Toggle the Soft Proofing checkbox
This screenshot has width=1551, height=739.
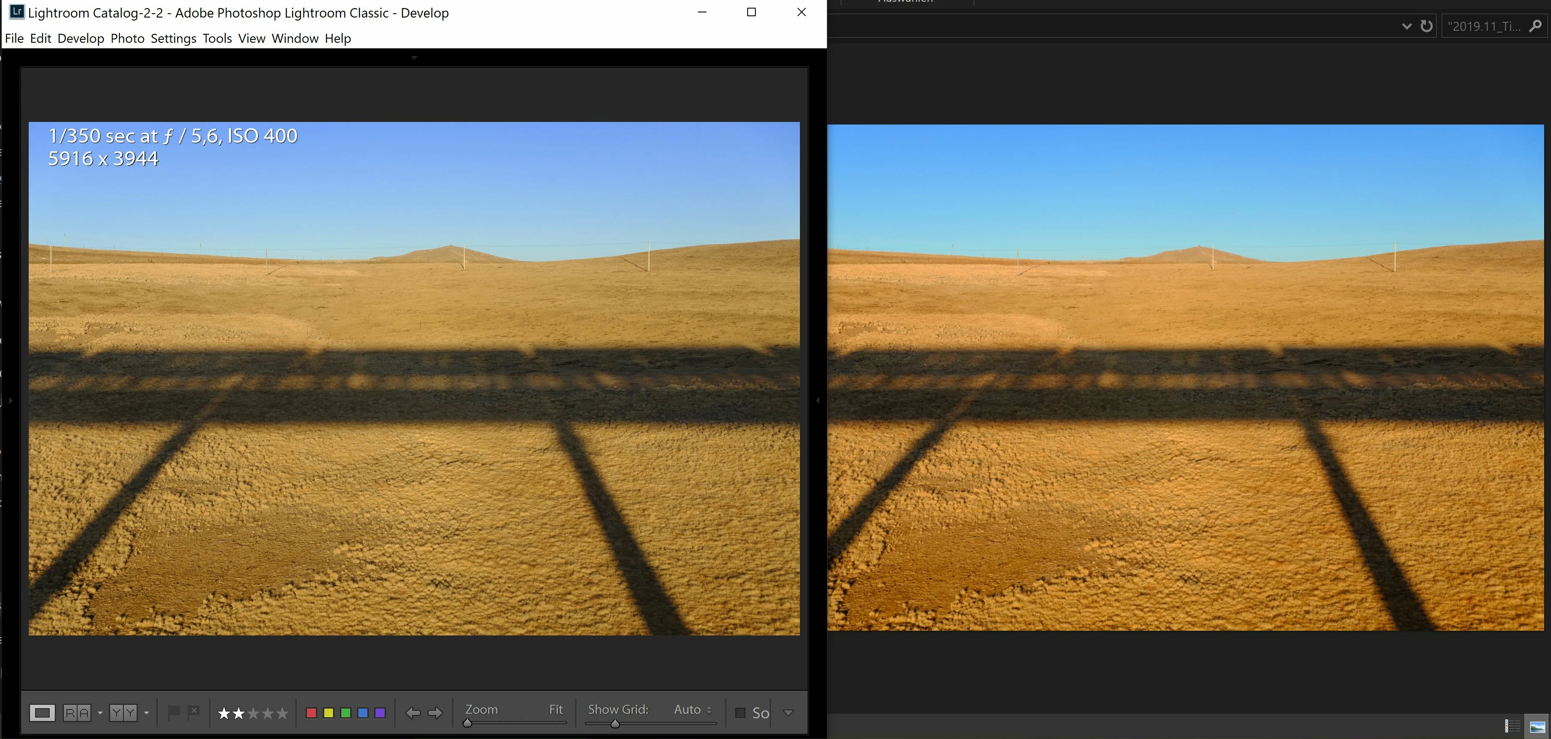740,712
